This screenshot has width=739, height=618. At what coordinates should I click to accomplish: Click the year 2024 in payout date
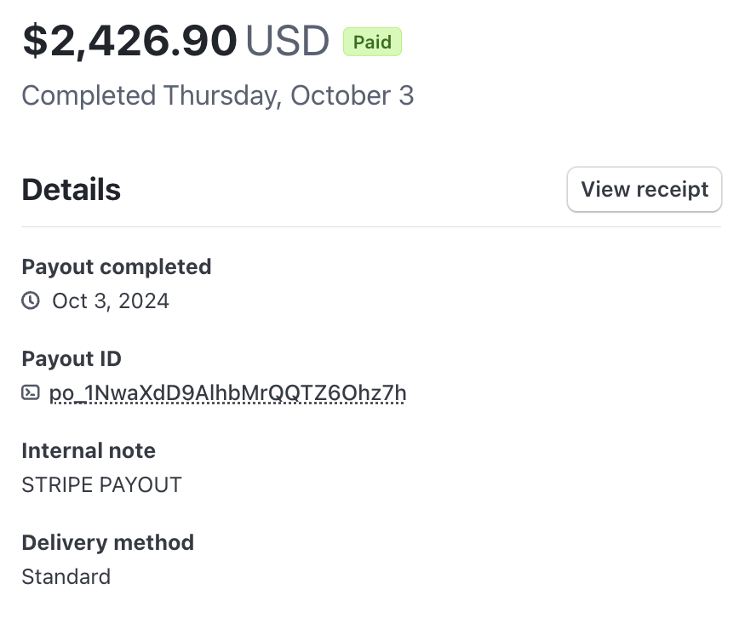coord(143,300)
